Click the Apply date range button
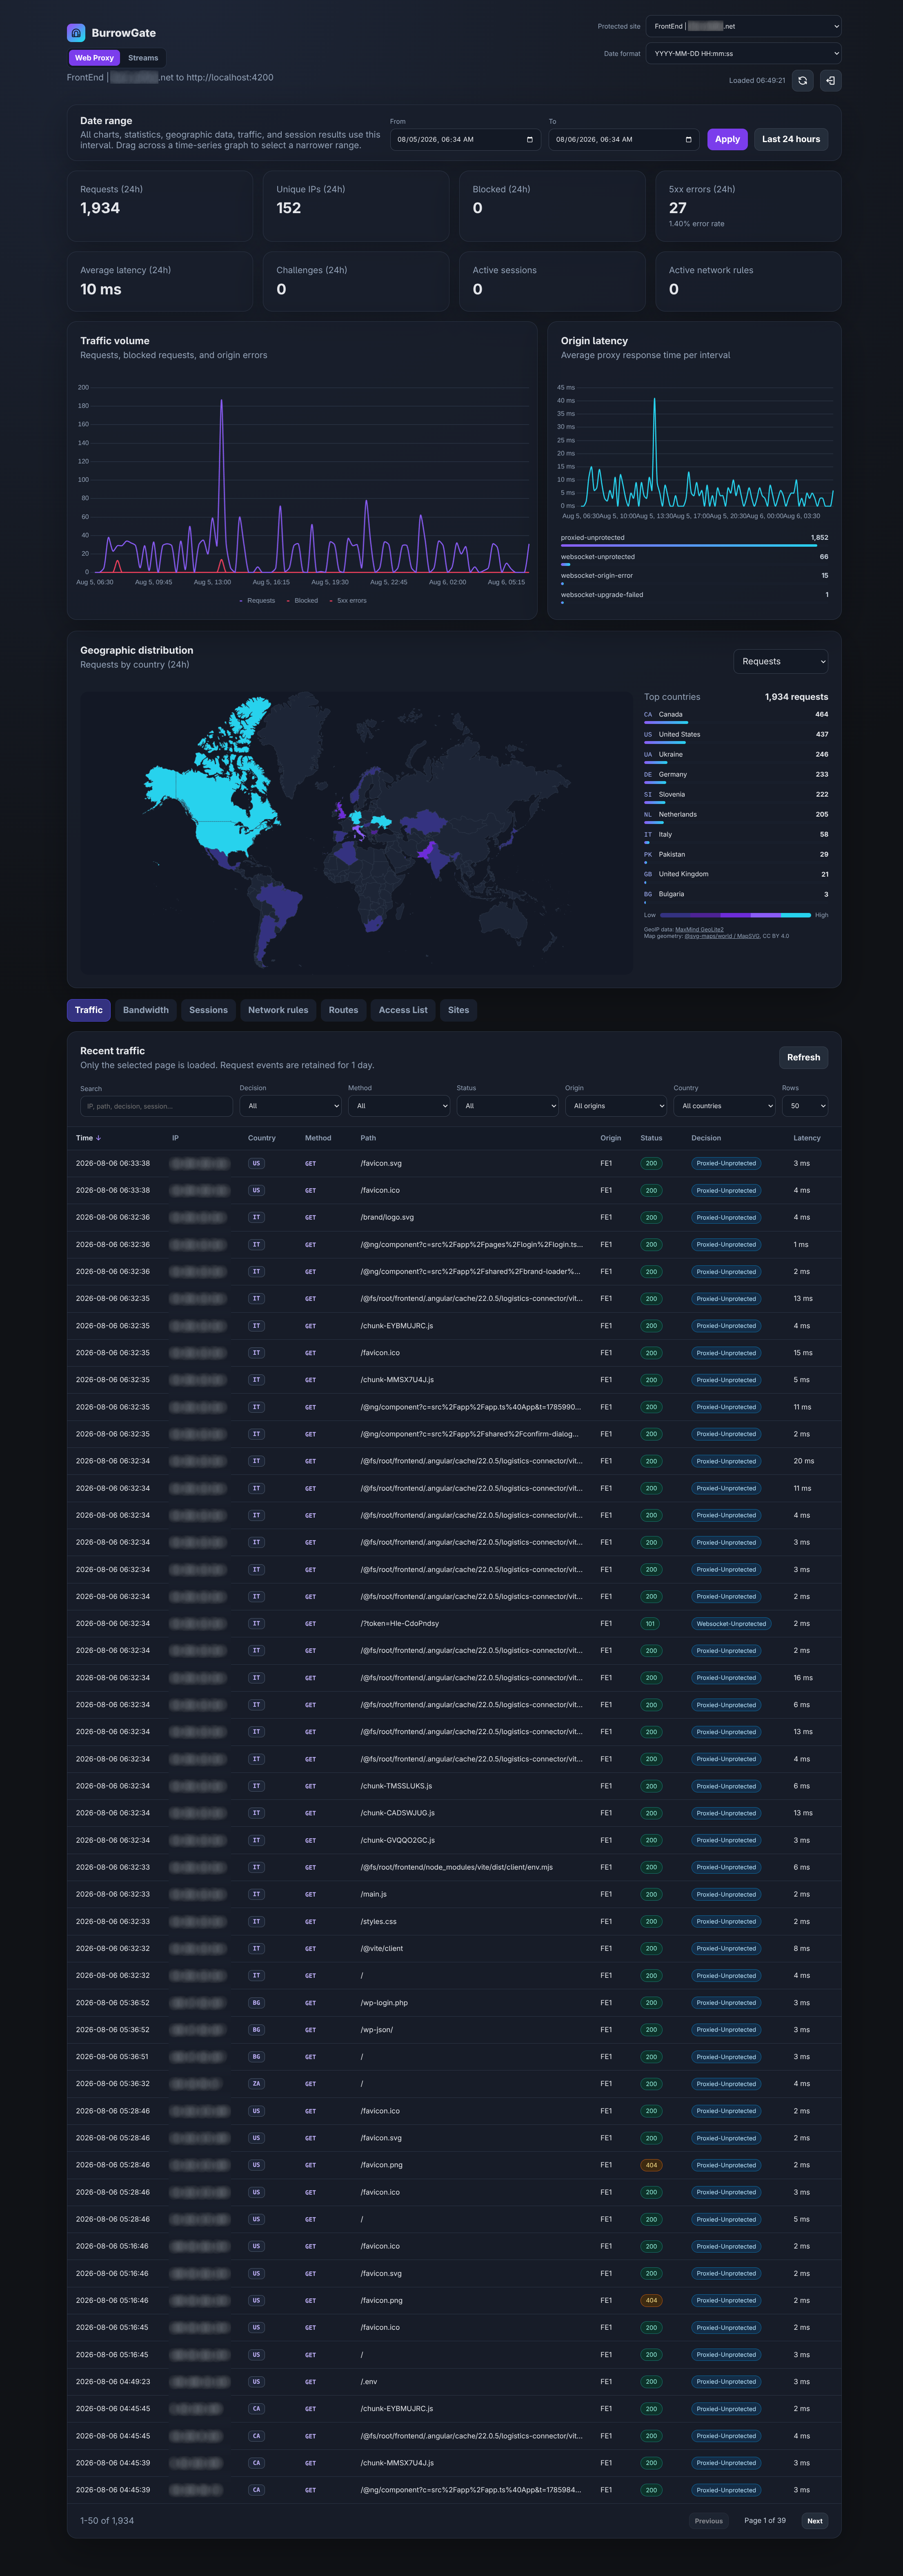The width and height of the screenshot is (903, 2576). [727, 139]
